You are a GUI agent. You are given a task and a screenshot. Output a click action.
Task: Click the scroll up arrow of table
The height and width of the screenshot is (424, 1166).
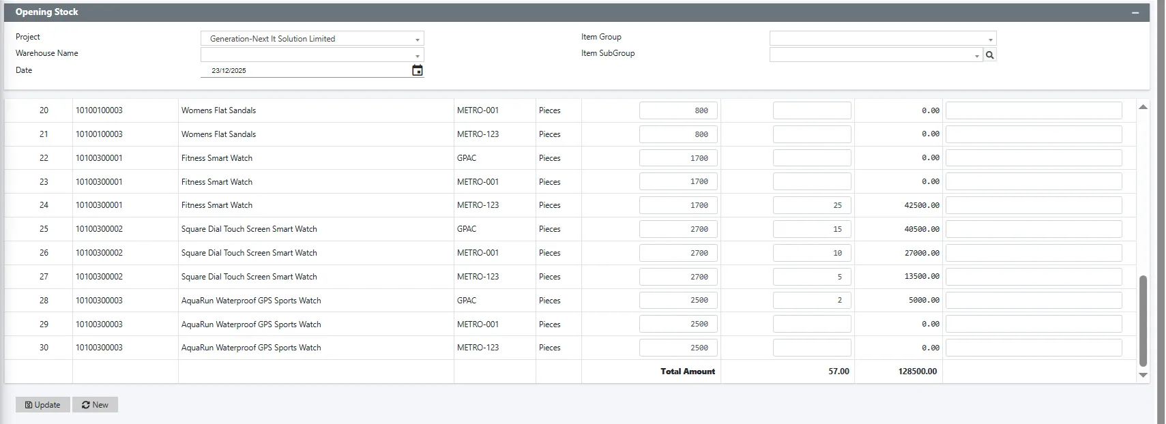(x=1143, y=107)
